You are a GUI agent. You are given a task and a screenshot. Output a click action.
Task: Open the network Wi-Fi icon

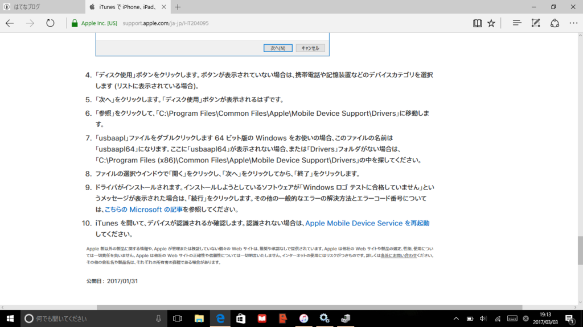[498, 318]
